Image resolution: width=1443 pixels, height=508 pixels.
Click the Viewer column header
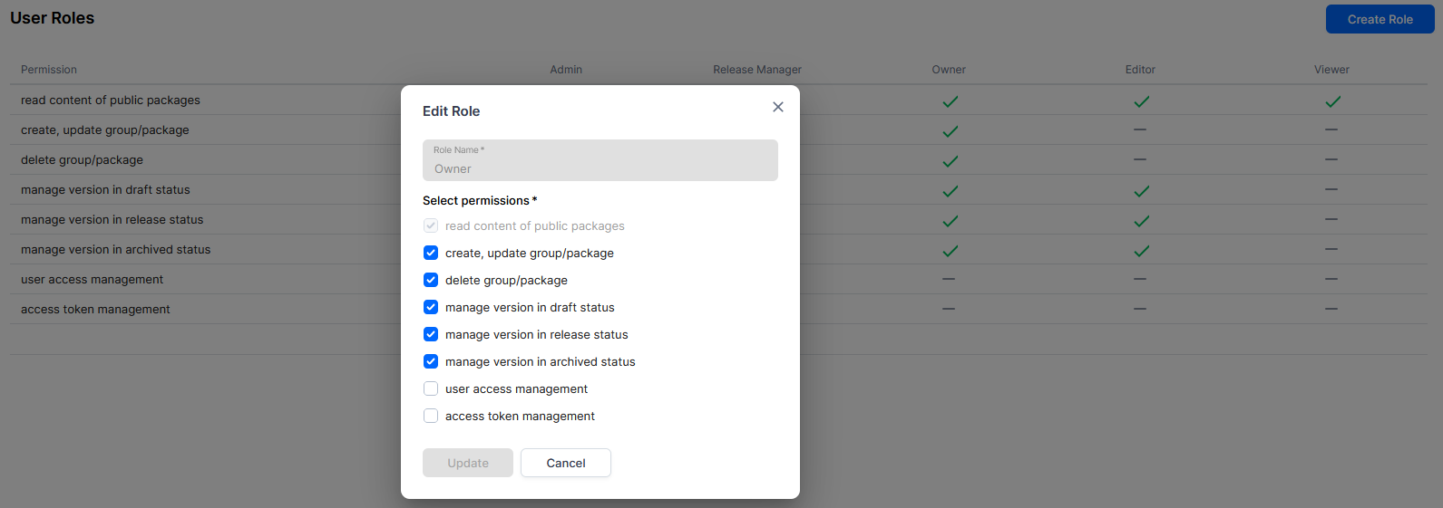click(x=1331, y=70)
